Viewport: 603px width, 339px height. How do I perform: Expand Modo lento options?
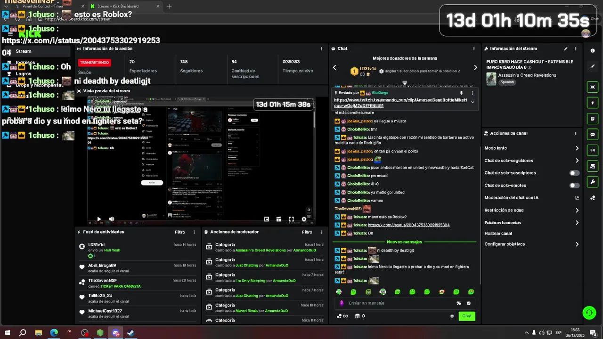pyautogui.click(x=577, y=148)
